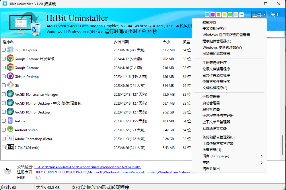The width and height of the screenshot is (286, 190).
Task: Choose 注册表清理程序 menu entry
Action: [229, 63]
